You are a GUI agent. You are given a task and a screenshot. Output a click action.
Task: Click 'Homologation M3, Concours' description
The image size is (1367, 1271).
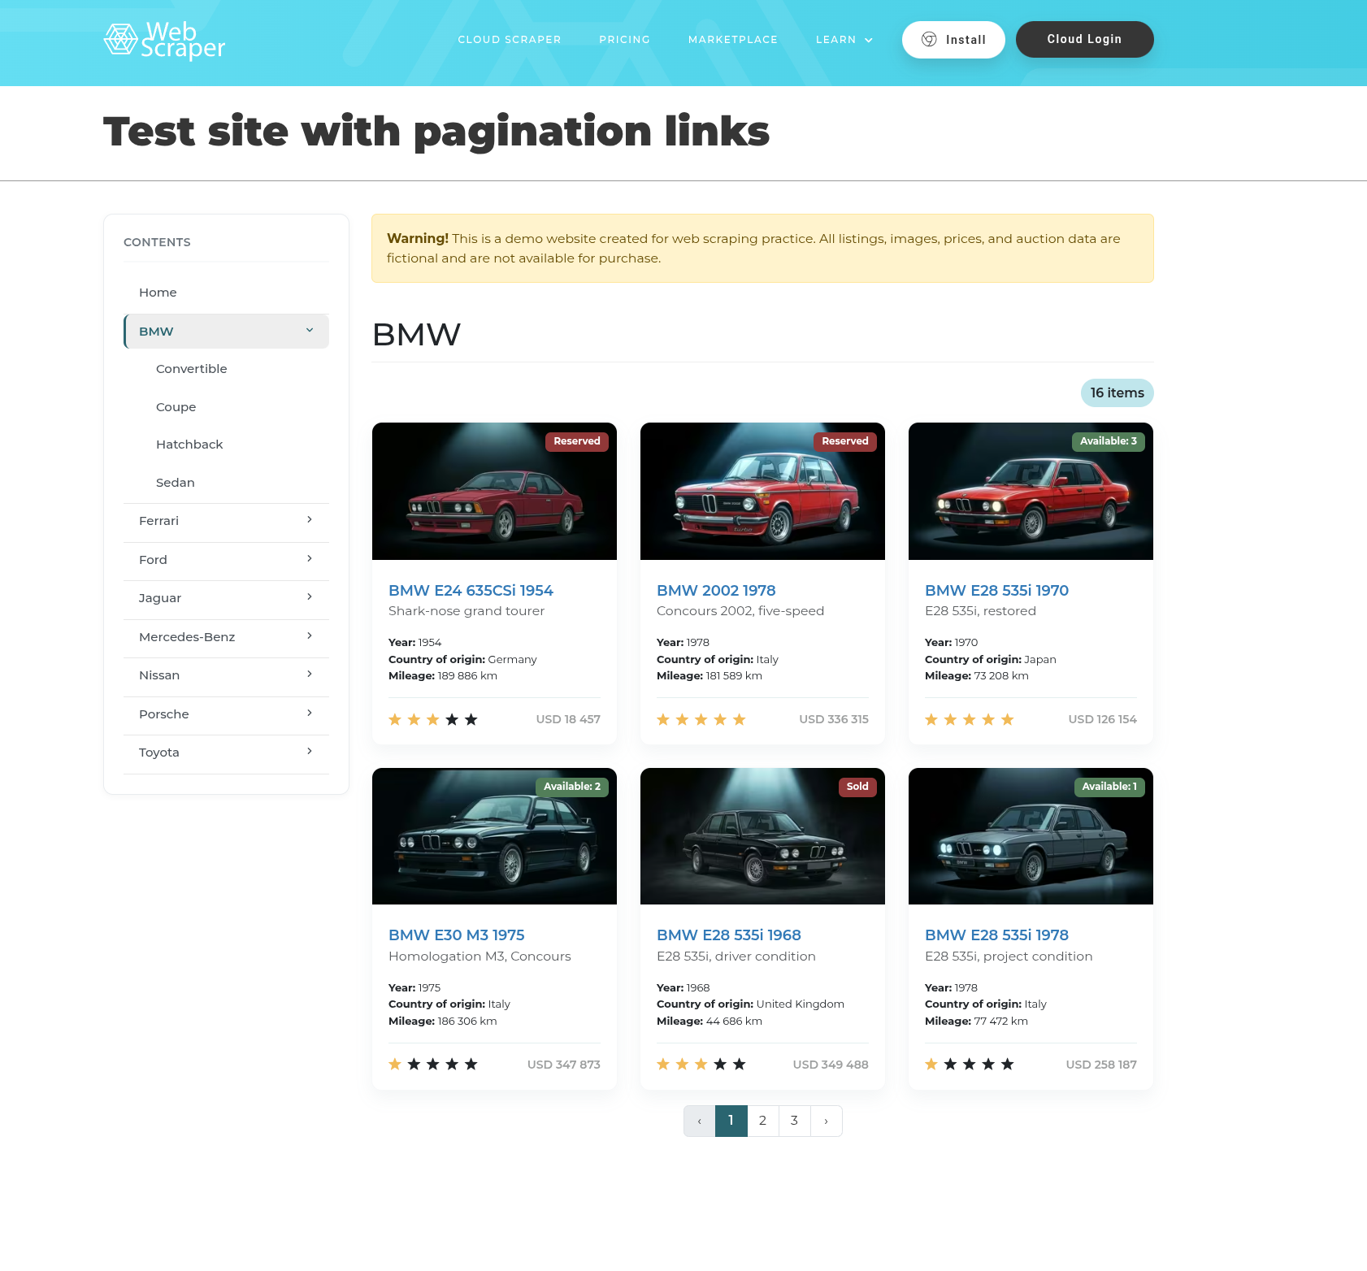[x=480, y=957]
